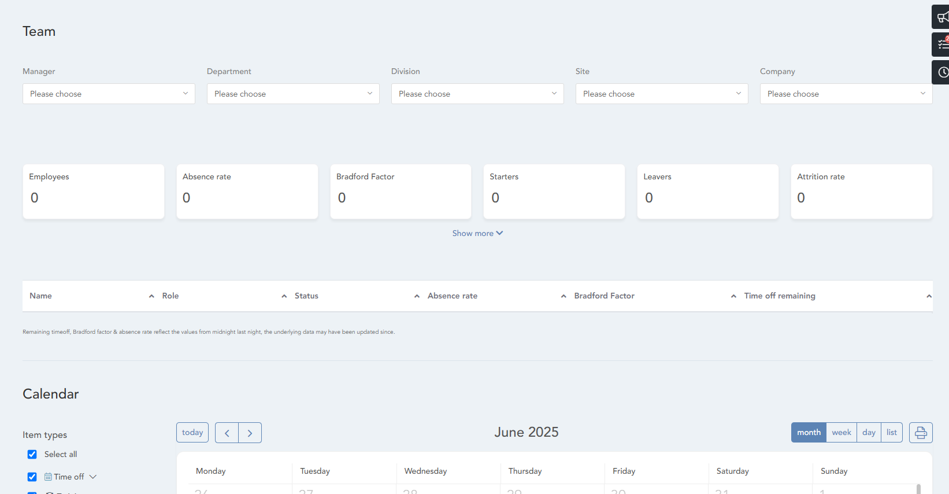The image size is (949, 494).
Task: Open the announcements megaphone panel
Action: pyautogui.click(x=941, y=17)
